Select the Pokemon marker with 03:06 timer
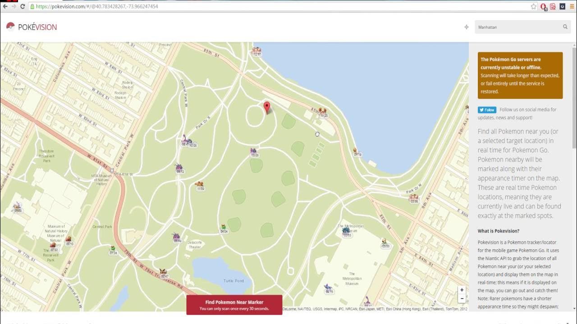The image size is (577, 324). click(413, 198)
